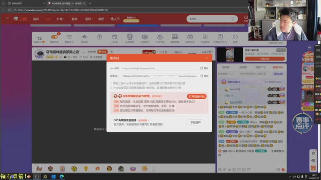
Task: Switch to the 贵宾(176) tab
Action: (260, 67)
